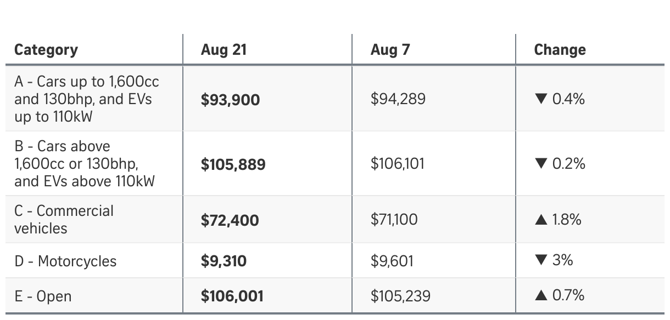Click the bold $93,900 price
This screenshot has height=320, width=670.
click(230, 100)
